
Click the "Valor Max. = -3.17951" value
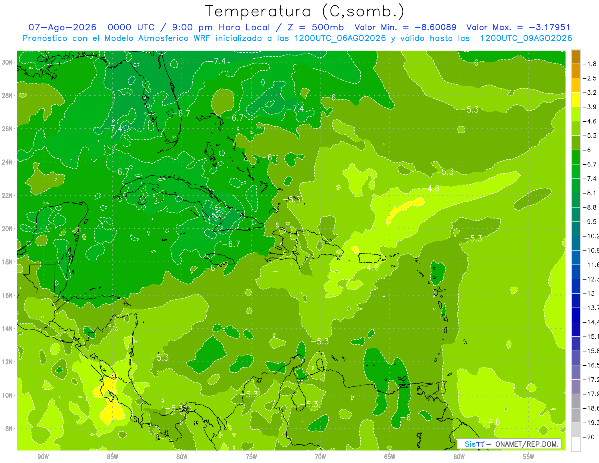coord(518,27)
